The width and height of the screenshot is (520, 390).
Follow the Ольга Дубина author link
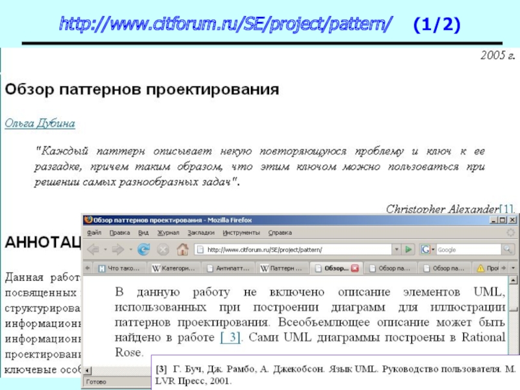pyautogui.click(x=40, y=123)
